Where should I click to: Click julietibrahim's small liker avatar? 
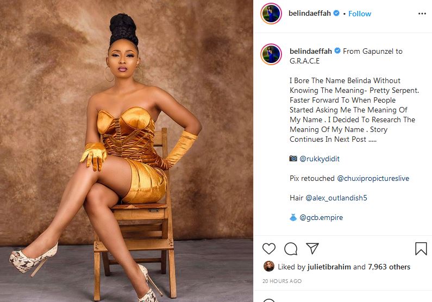269,266
